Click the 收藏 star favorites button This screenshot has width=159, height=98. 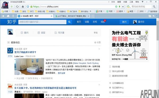(x=5, y=11)
